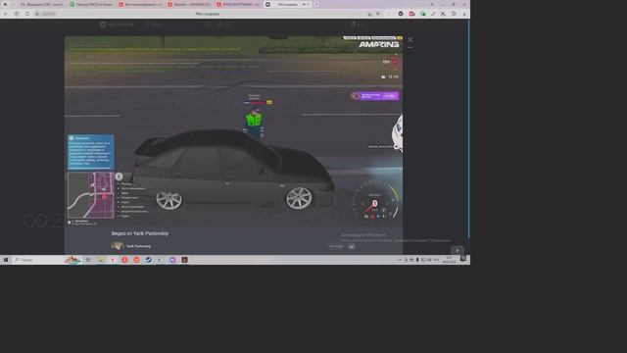The image size is (627, 353).
Task: Click the video viewer's bottom-right toolbar icon
Action: (x=352, y=246)
